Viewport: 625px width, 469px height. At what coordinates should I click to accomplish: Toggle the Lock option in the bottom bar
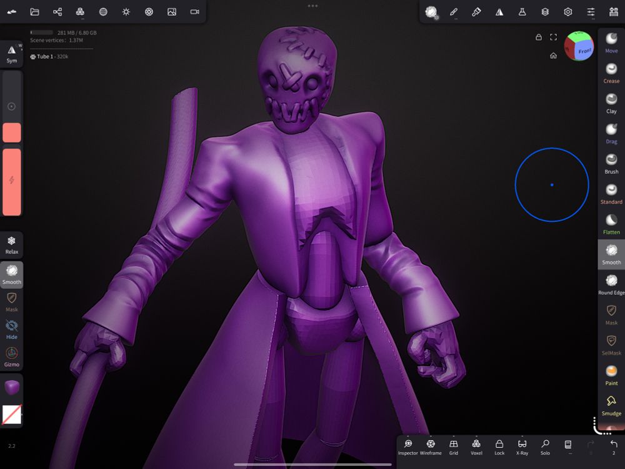coord(499,447)
